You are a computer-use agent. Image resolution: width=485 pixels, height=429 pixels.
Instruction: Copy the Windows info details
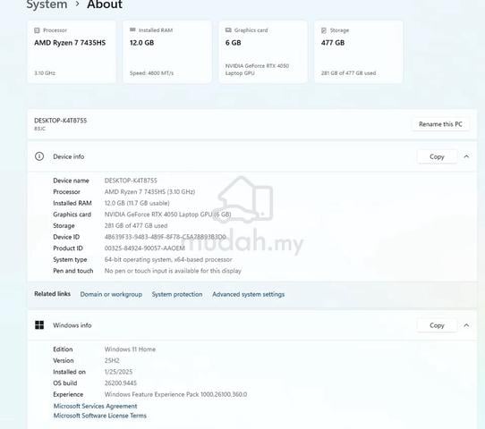[x=437, y=325]
